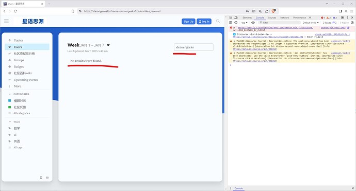Image resolution: width=356 pixels, height=191 pixels.
Task: Click the Log In button
Action: click(x=204, y=21)
